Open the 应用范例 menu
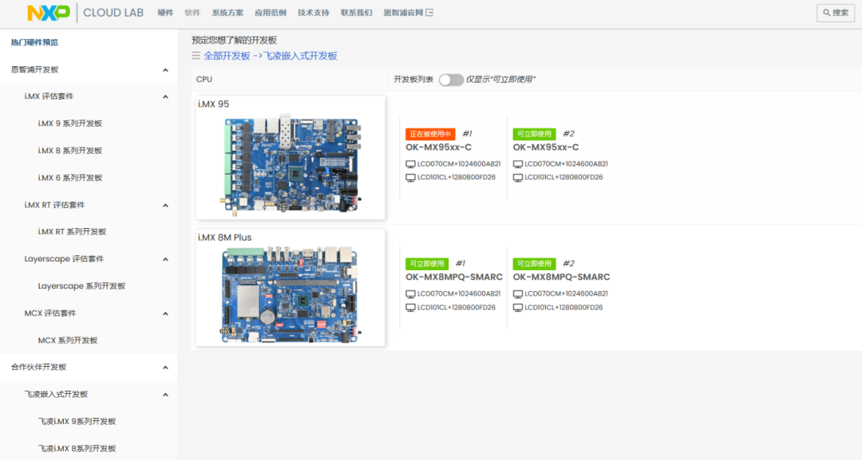Image resolution: width=862 pixels, height=460 pixels. pyautogui.click(x=271, y=13)
